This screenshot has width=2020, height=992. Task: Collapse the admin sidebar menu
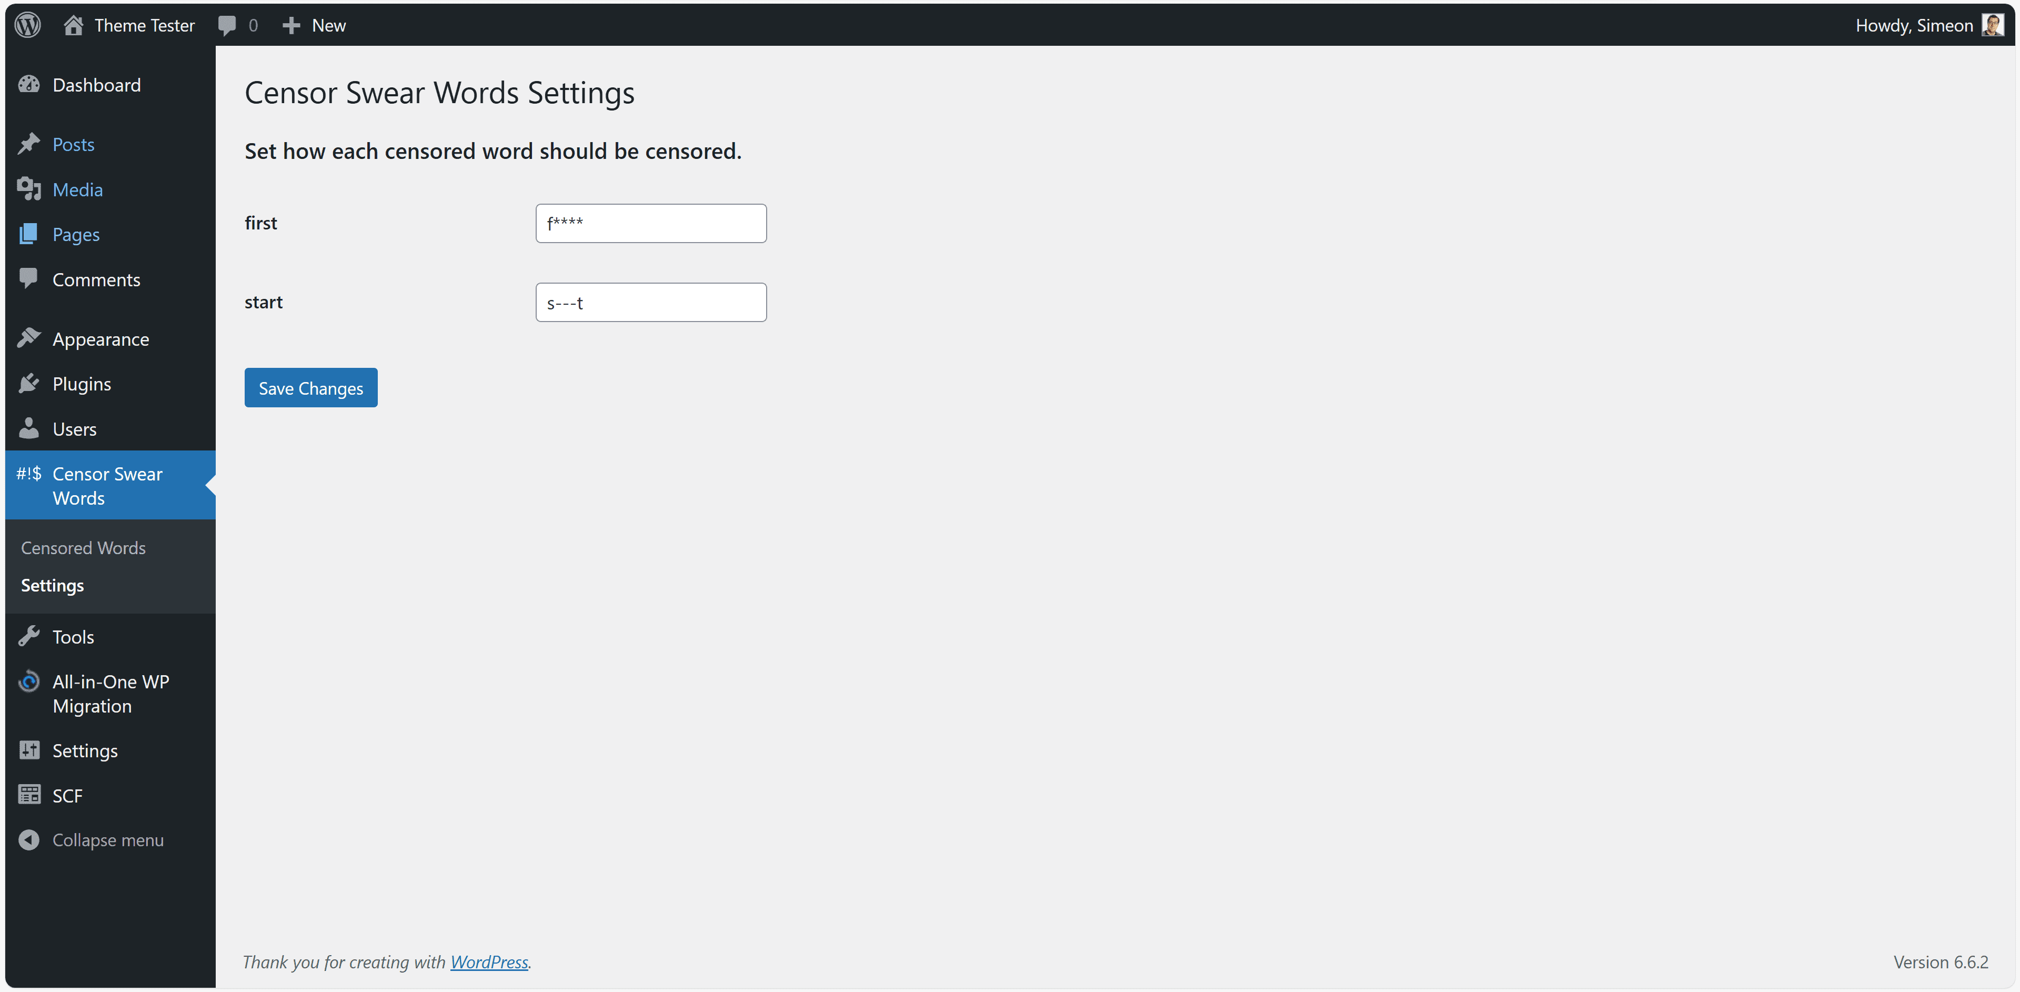coord(29,839)
